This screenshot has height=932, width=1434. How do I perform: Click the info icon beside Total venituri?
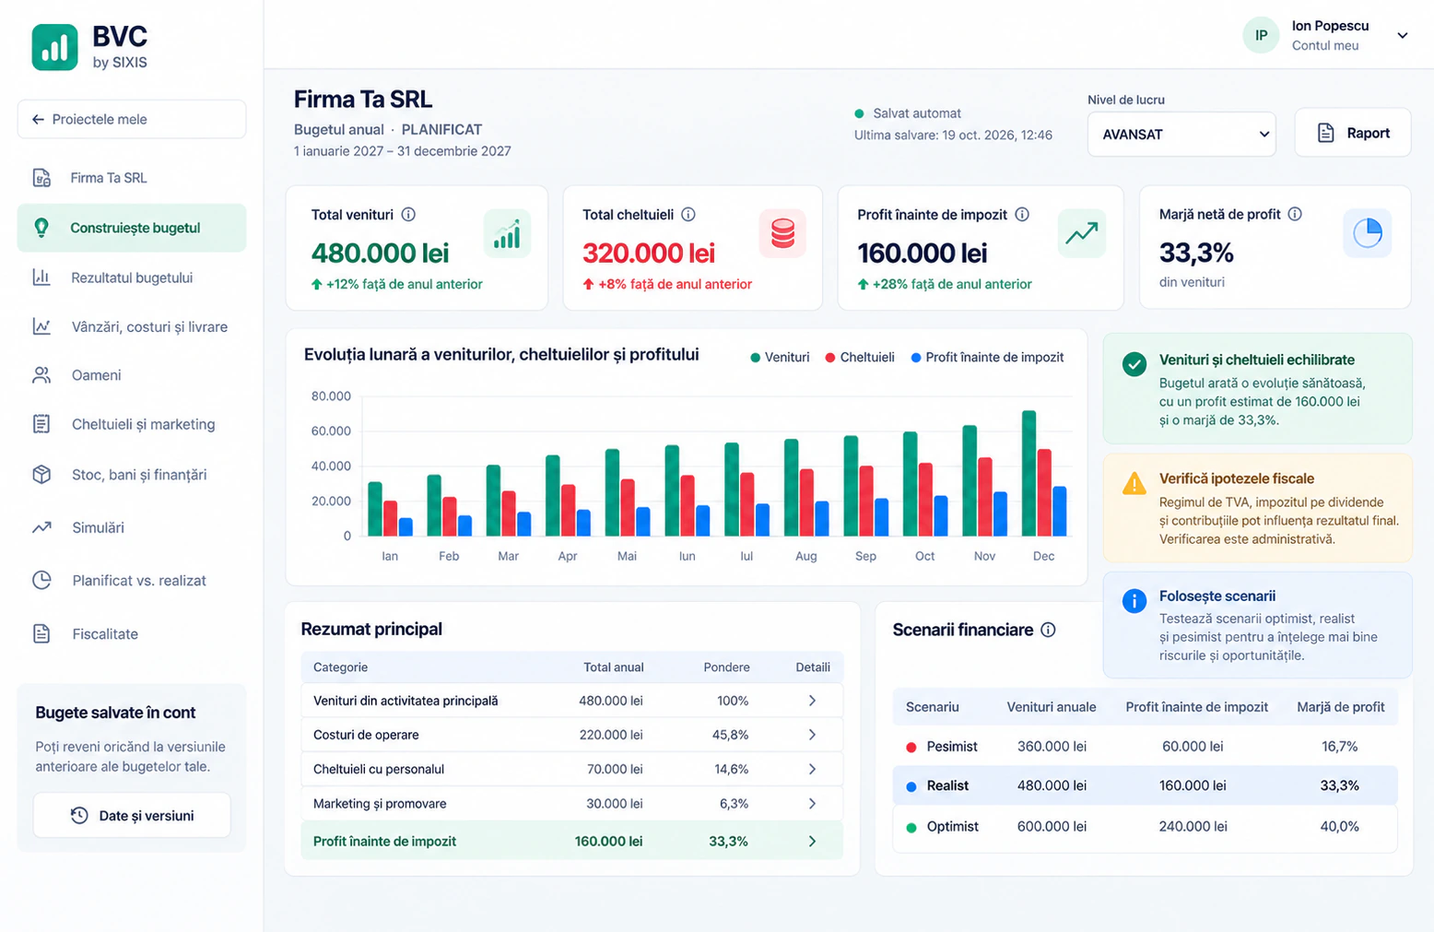tap(408, 214)
